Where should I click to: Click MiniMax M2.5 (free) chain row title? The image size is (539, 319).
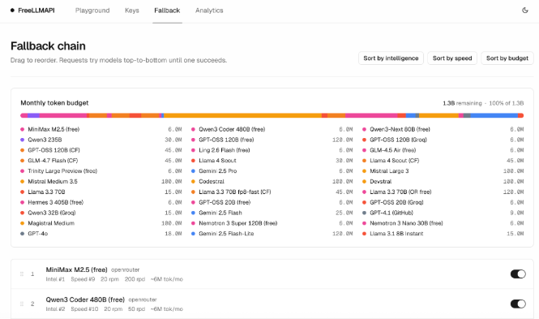click(x=77, y=269)
